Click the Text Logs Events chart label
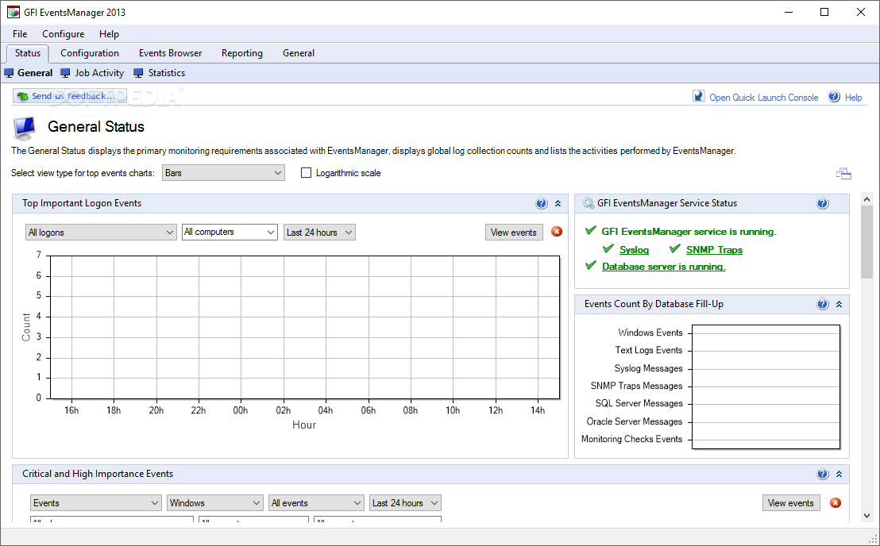880x546 pixels. 648,350
